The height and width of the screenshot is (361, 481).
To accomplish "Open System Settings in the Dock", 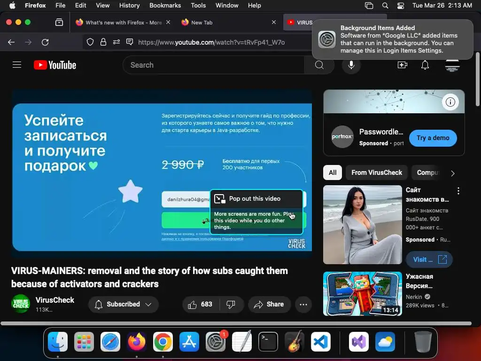I will pos(215,342).
